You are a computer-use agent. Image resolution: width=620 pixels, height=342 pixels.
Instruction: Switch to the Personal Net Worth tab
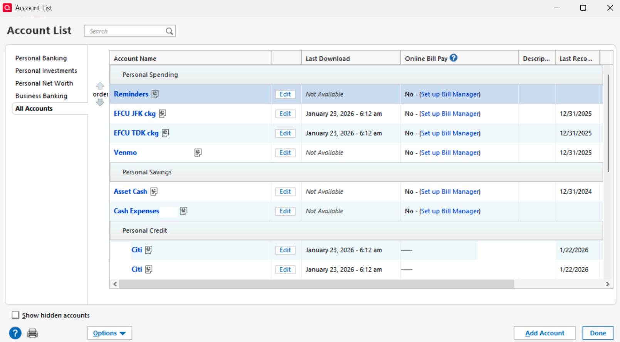(44, 83)
